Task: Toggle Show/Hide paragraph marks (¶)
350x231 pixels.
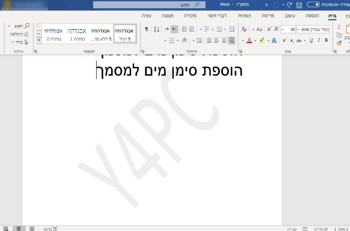Action: click(x=146, y=29)
